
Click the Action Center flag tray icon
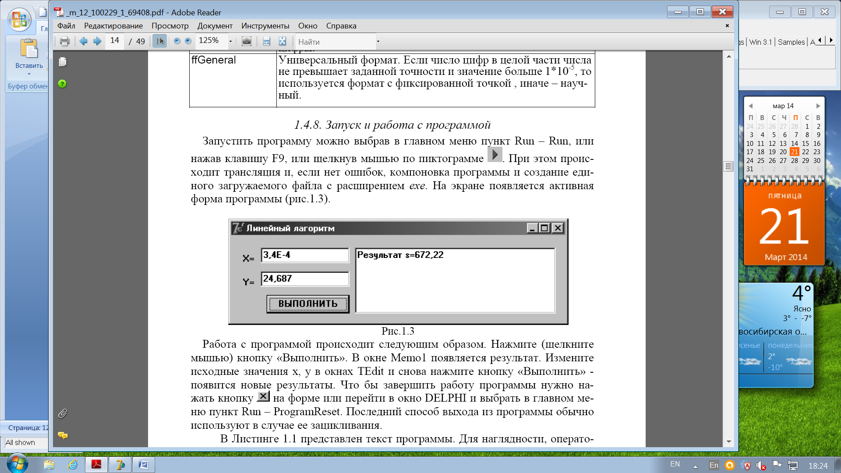click(777, 465)
